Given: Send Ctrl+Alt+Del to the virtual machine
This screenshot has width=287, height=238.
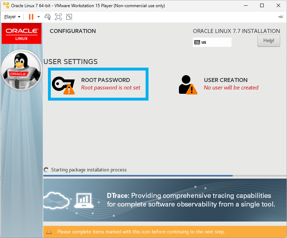Looking at the screenshot, I should (x=48, y=17).
